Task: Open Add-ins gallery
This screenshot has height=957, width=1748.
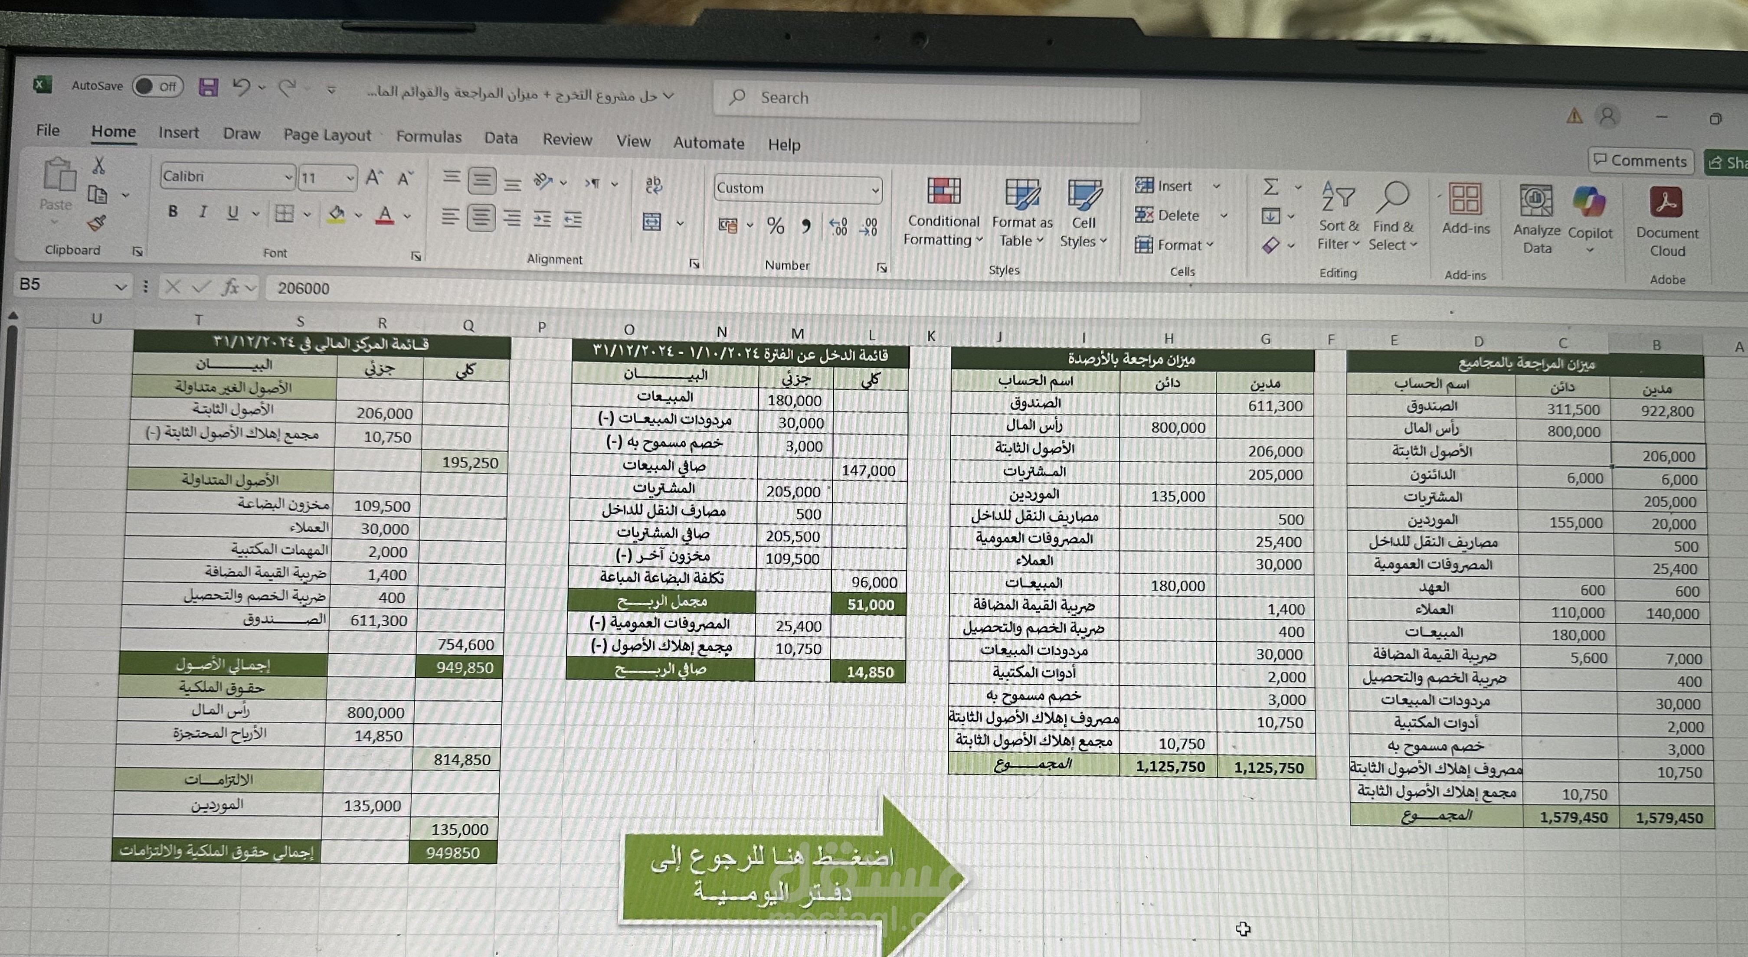Action: pos(1465,209)
